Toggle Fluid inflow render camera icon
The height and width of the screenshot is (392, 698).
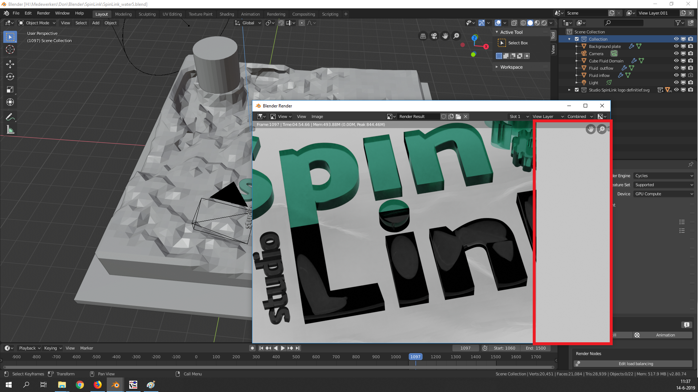coord(690,75)
